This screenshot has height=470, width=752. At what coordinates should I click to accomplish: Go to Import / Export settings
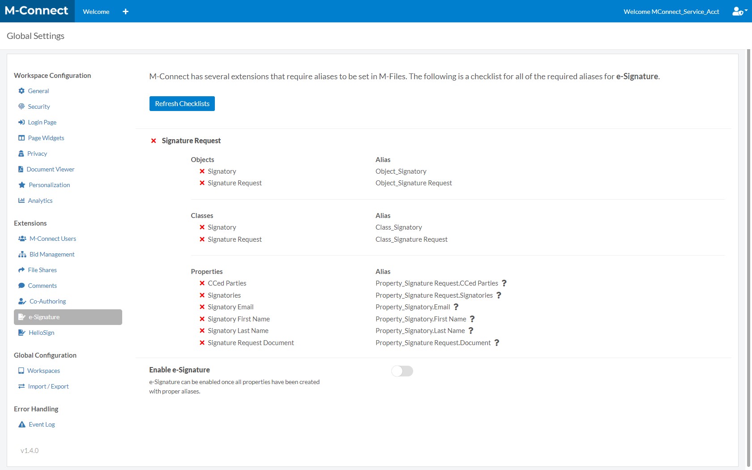(x=48, y=386)
